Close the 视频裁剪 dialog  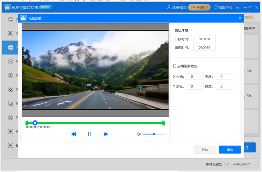tap(240, 18)
